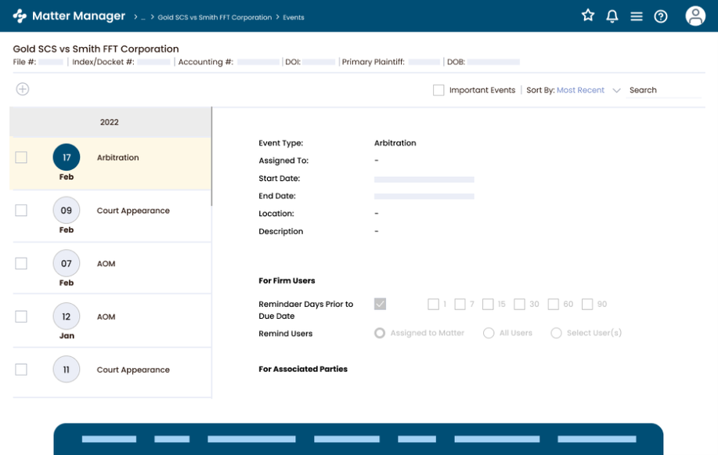Check the 7 day reminder box

(460, 305)
